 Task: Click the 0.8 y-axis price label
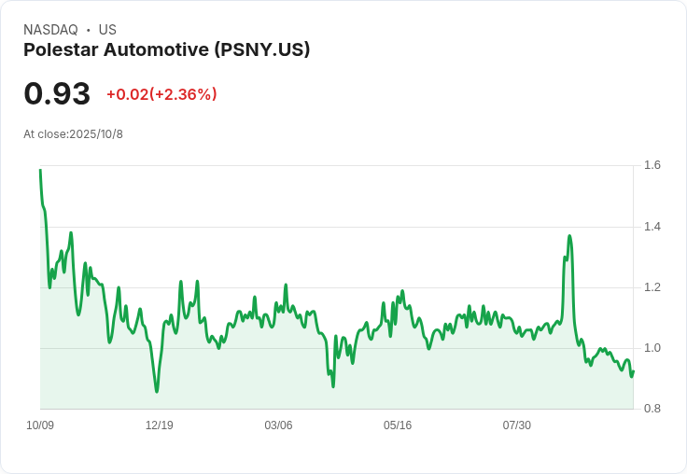pos(652,409)
